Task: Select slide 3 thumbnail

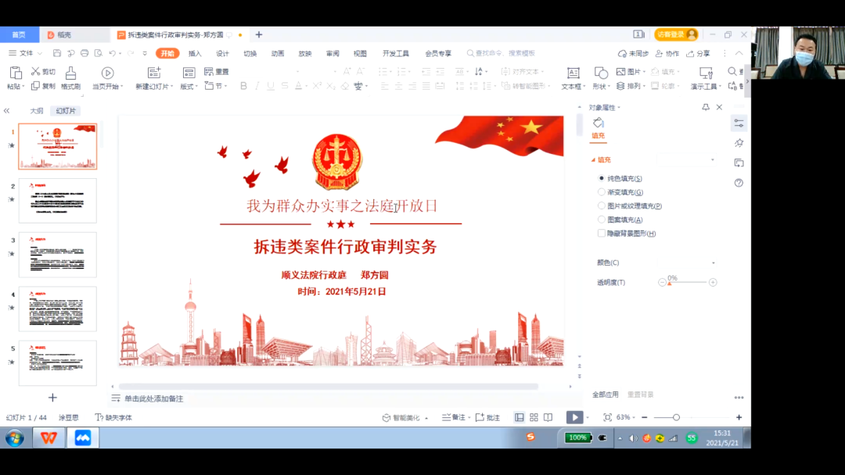Action: (x=58, y=255)
